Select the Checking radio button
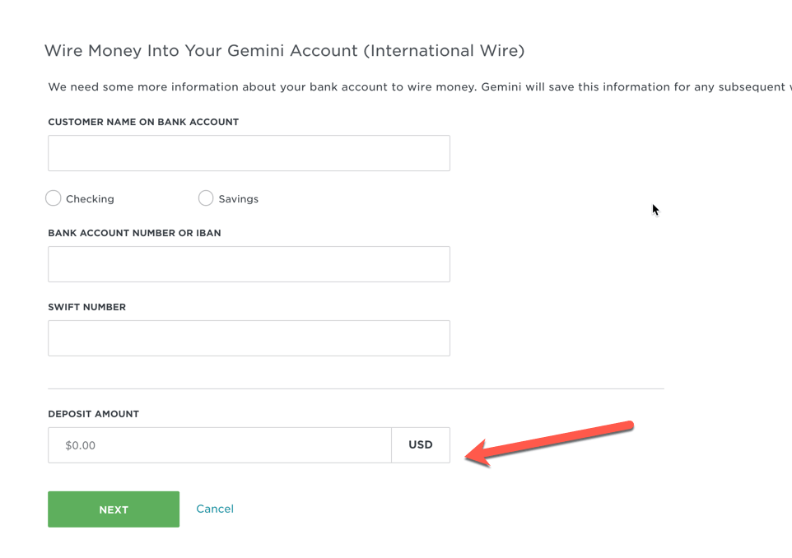The height and width of the screenshot is (558, 792). click(54, 198)
